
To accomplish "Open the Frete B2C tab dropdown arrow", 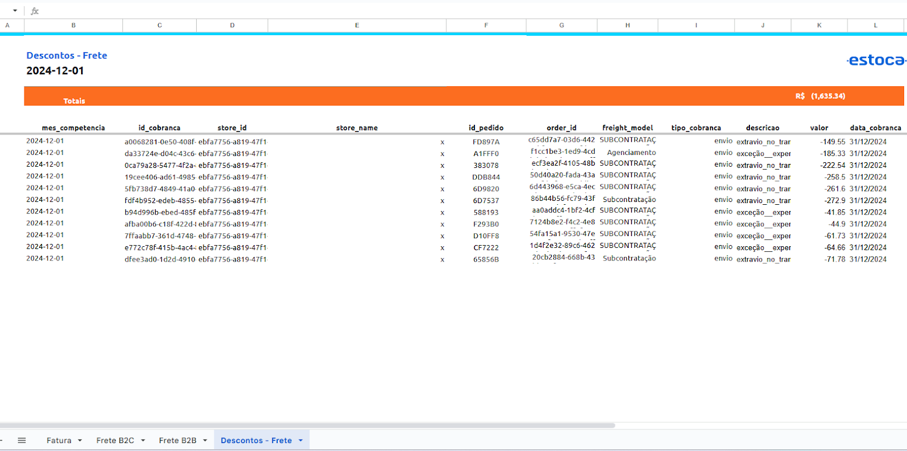I will tap(143, 440).
